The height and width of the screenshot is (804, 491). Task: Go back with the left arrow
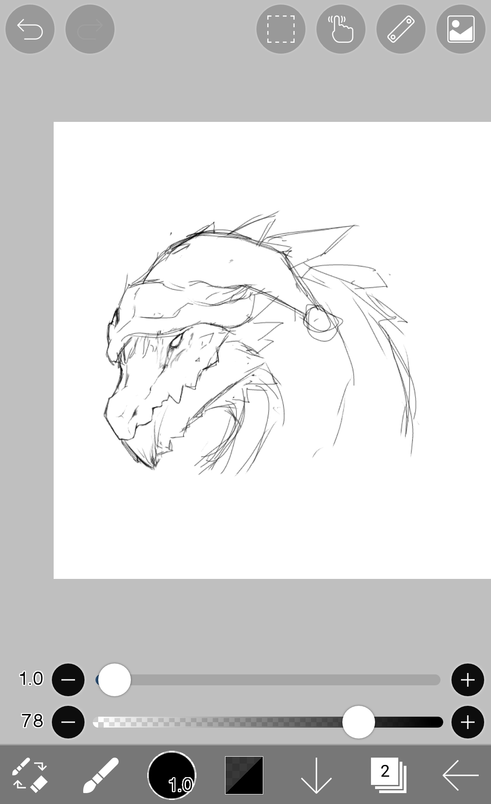click(461, 775)
